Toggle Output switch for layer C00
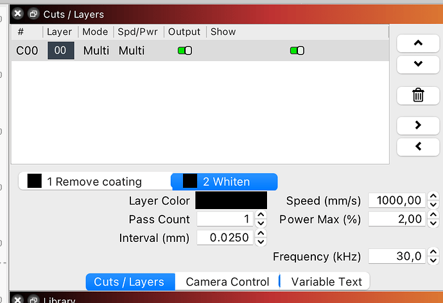Screen dimensions: 443x303 pos(185,51)
